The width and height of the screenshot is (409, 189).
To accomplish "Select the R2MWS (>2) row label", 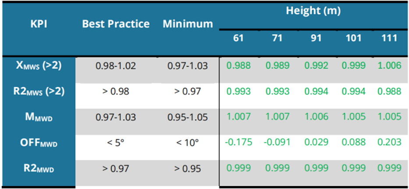I will point(39,92).
